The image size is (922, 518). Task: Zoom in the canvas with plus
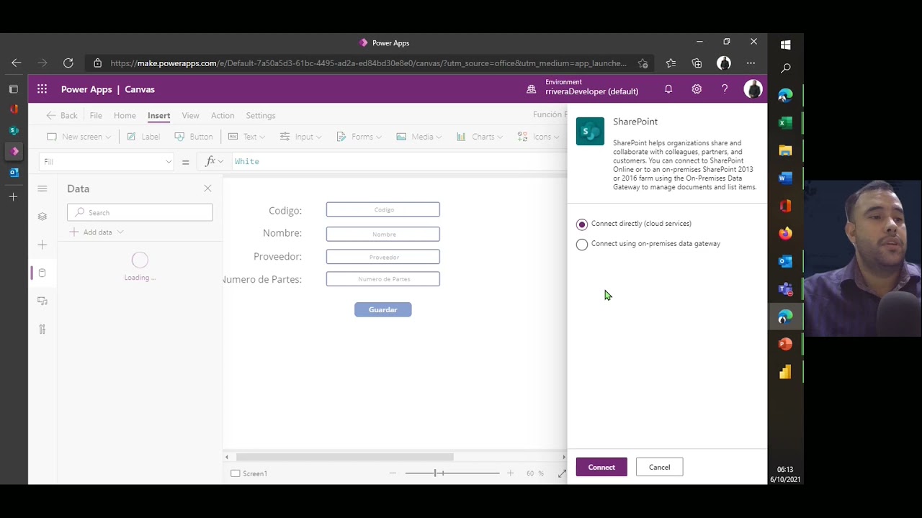tap(510, 473)
